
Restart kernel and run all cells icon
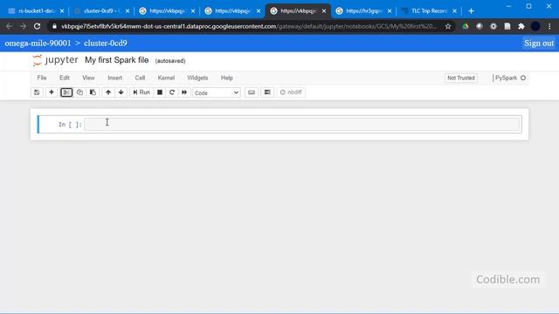coord(184,92)
